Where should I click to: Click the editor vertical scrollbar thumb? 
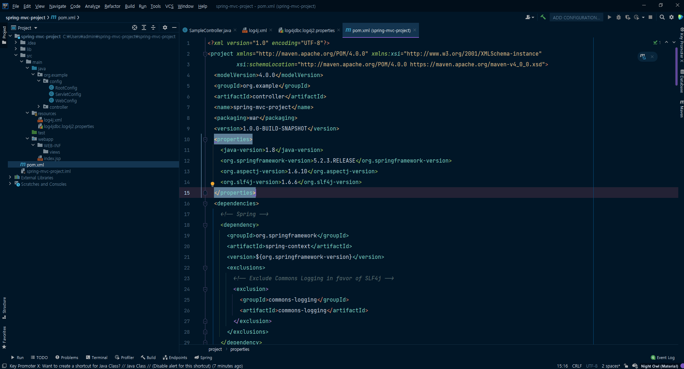coord(676,66)
